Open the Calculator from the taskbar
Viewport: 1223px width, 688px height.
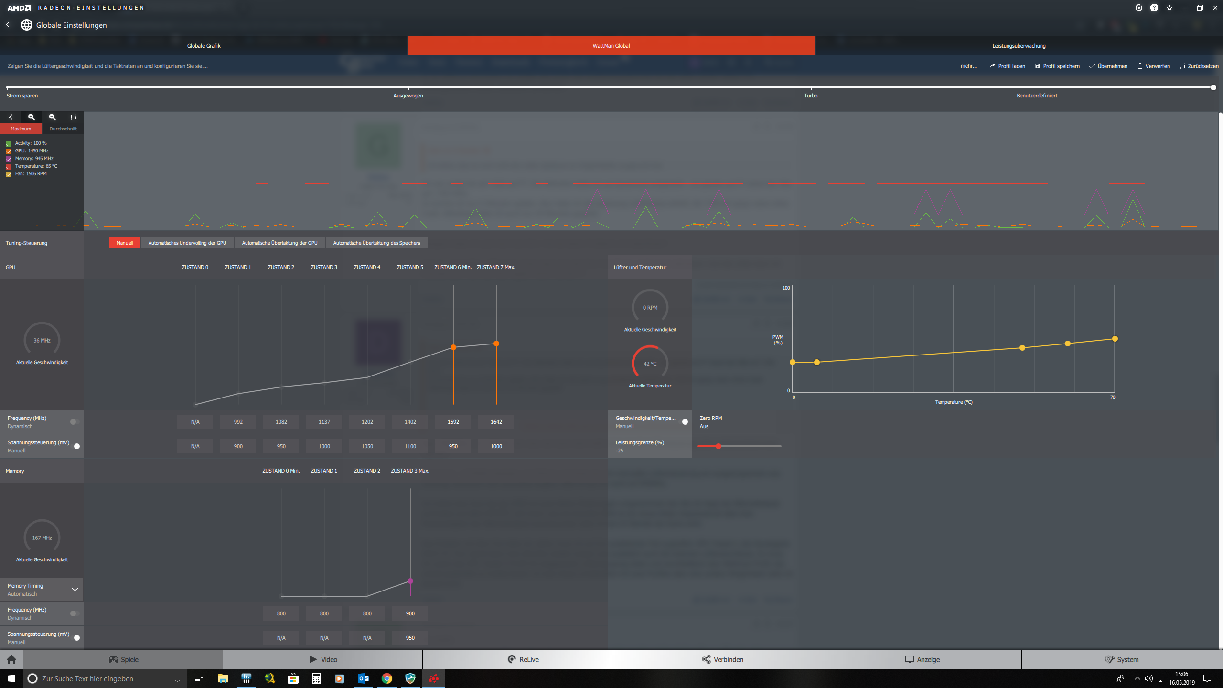(316, 678)
